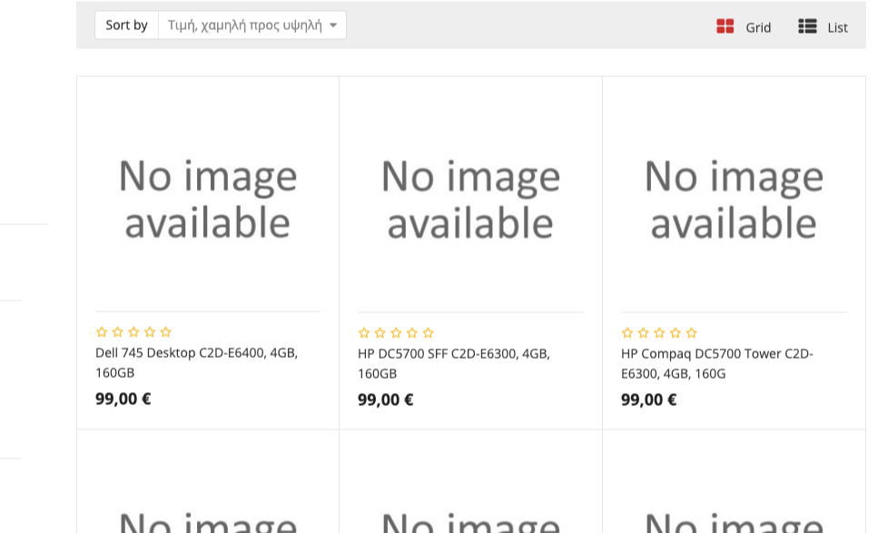Viewport: 878px width, 533px height.
Task: Click first star under HP DC5700 SFF
Action: pyautogui.click(x=364, y=333)
